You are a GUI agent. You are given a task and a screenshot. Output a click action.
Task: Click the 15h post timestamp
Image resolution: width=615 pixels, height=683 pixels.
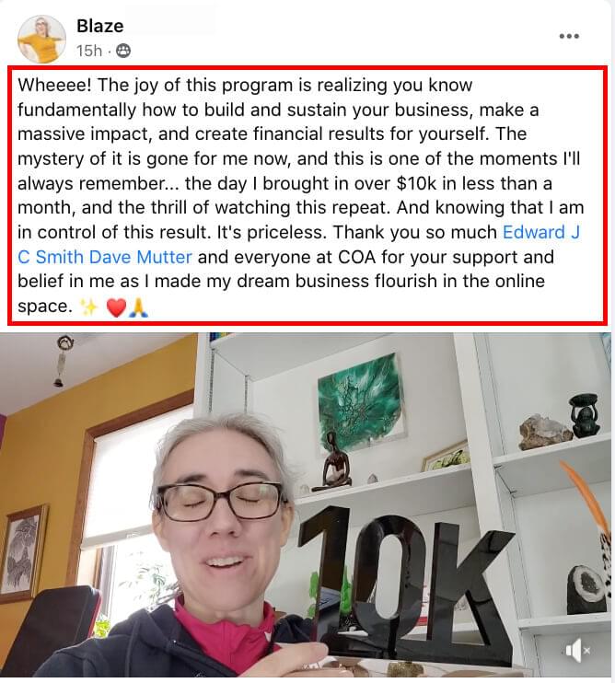tap(89, 51)
